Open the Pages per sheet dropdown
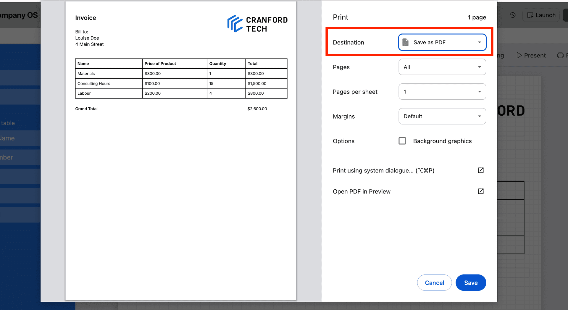Image resolution: width=568 pixels, height=310 pixels. pos(442,91)
